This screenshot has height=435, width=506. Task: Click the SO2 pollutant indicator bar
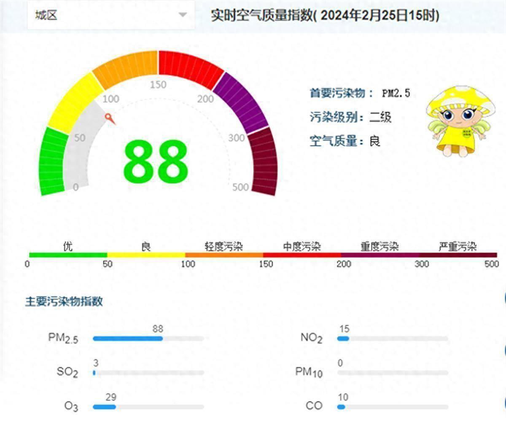pyautogui.click(x=148, y=372)
